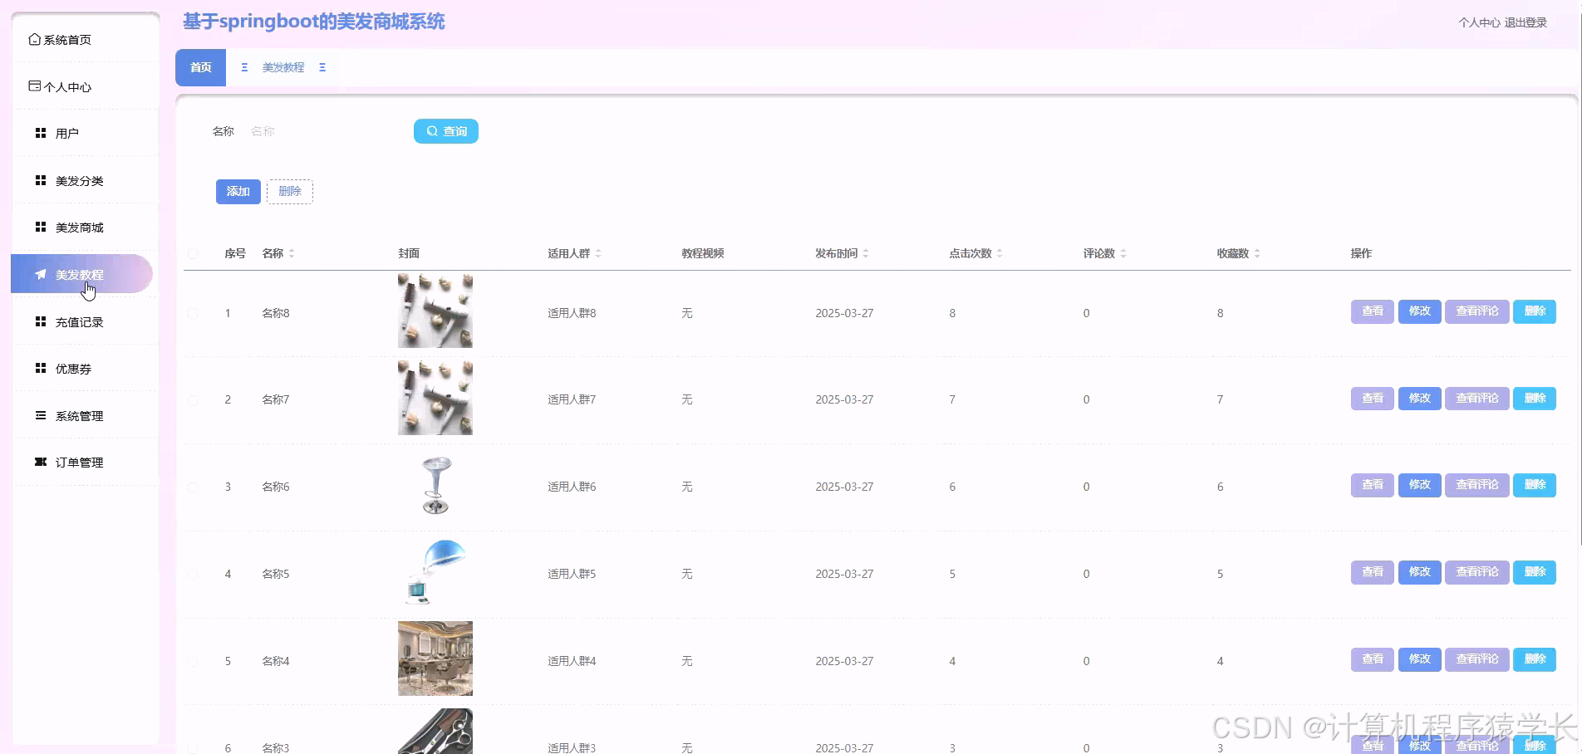Viewport: 1582px width, 754px height.
Task: Click the 用户 management icon
Action: [x=40, y=132]
